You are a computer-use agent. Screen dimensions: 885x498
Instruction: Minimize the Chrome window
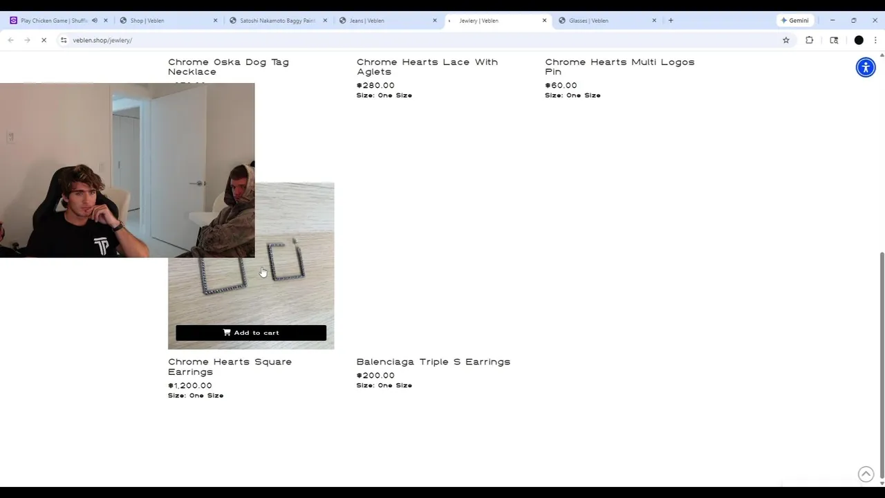pyautogui.click(x=832, y=21)
